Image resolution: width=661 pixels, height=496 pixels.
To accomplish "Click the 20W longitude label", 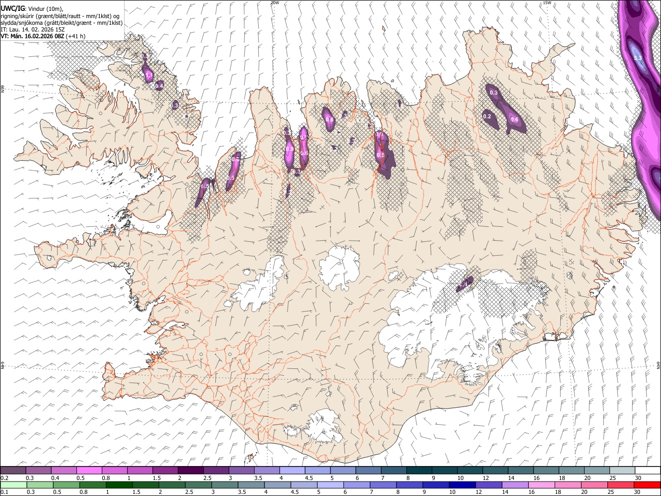I will (x=274, y=3).
